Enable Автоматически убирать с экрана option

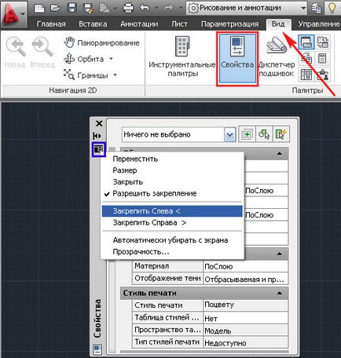tap(172, 240)
